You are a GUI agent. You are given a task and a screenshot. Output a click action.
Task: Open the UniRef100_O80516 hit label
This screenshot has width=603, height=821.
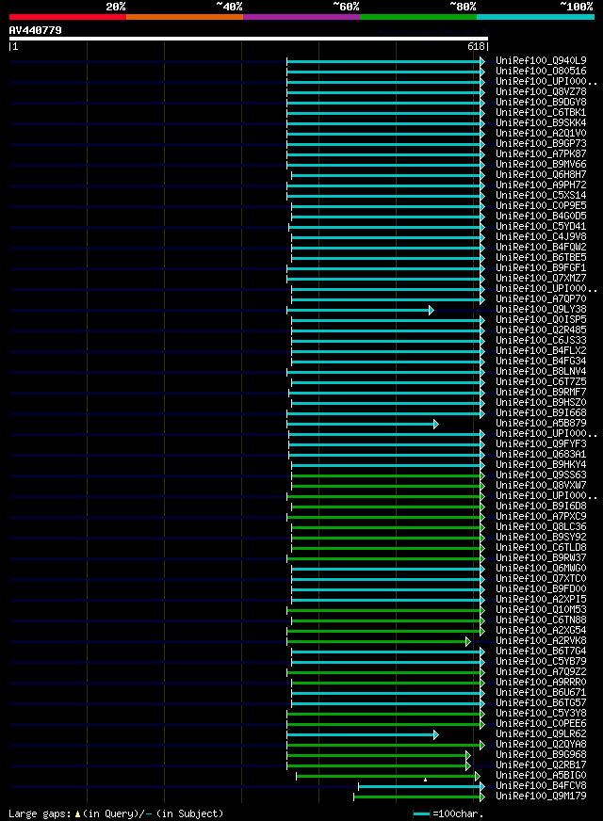pyautogui.click(x=541, y=72)
